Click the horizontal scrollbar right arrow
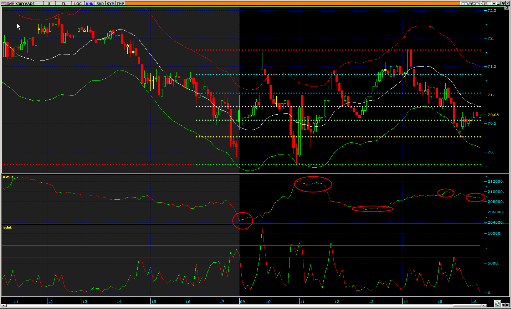 pos(484,305)
